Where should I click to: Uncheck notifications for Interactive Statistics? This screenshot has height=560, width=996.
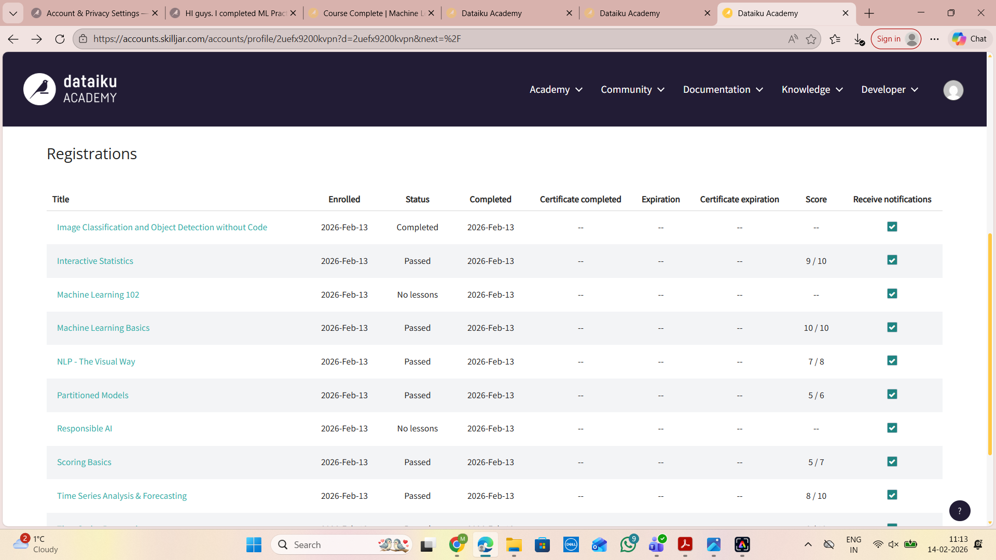pyautogui.click(x=892, y=260)
